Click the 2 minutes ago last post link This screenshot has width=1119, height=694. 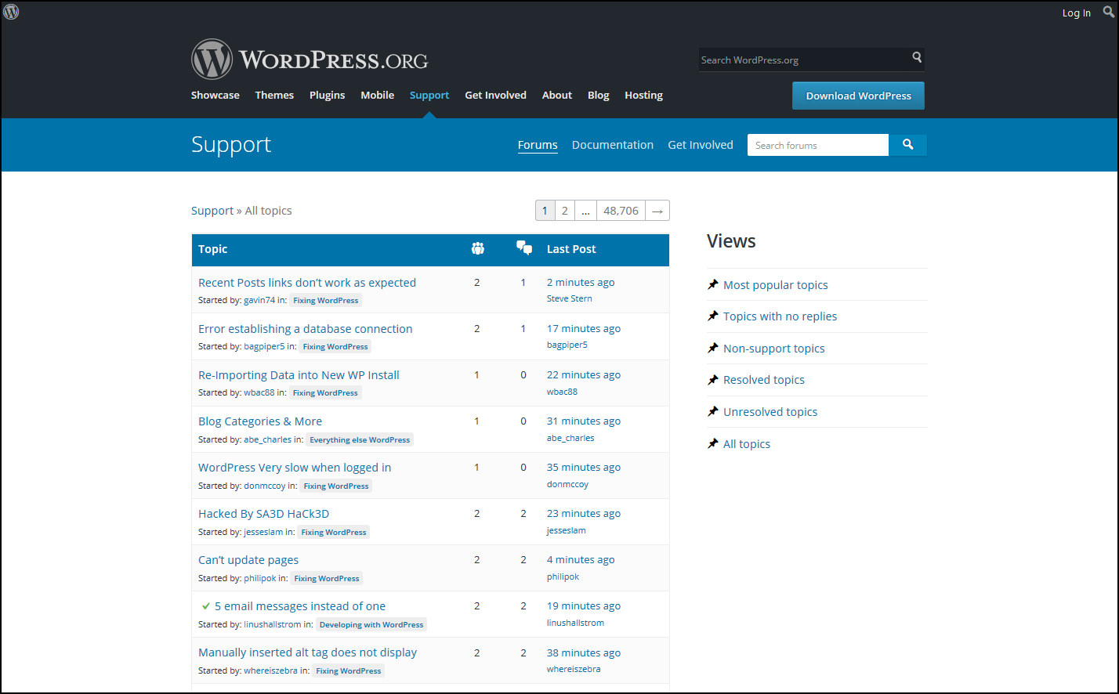pos(581,283)
